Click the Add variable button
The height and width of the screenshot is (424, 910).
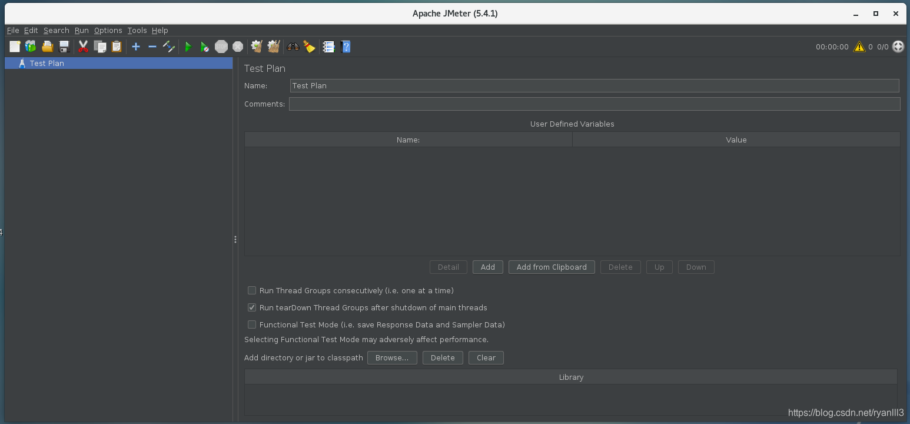coord(488,267)
